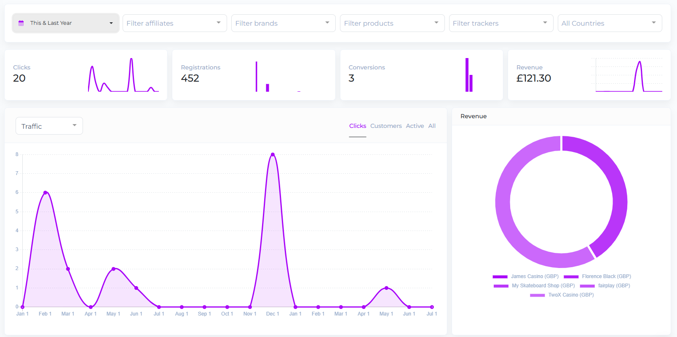Image resolution: width=677 pixels, height=337 pixels.
Task: Click the Oct 1 axis label
Action: point(227,314)
